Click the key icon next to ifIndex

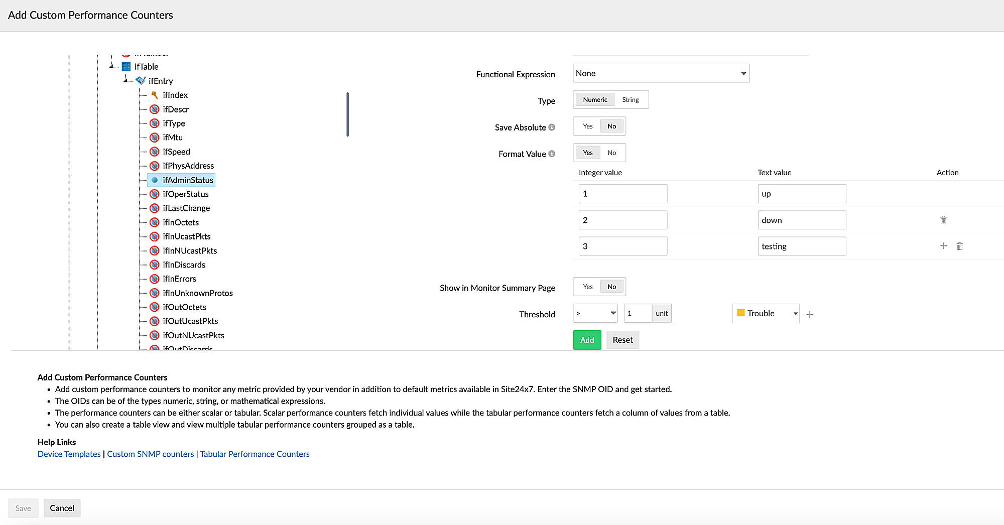click(155, 95)
